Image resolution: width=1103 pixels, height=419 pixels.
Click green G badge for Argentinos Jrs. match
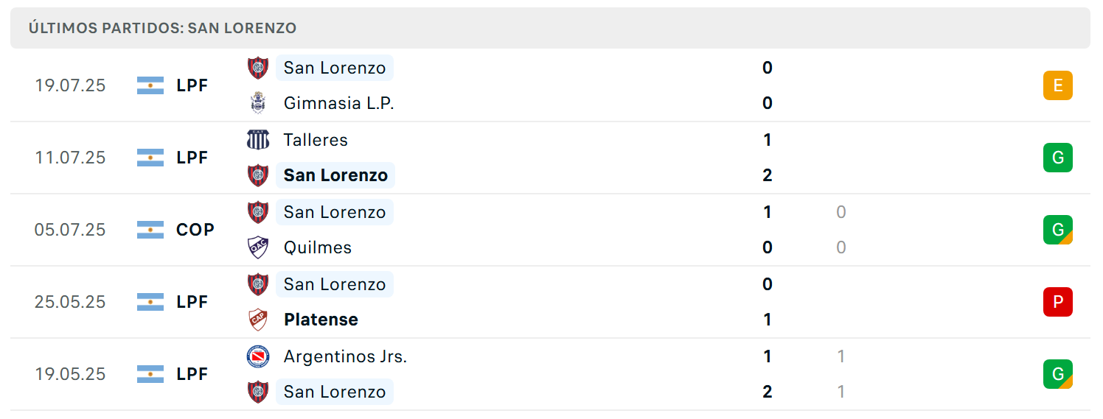(1058, 374)
